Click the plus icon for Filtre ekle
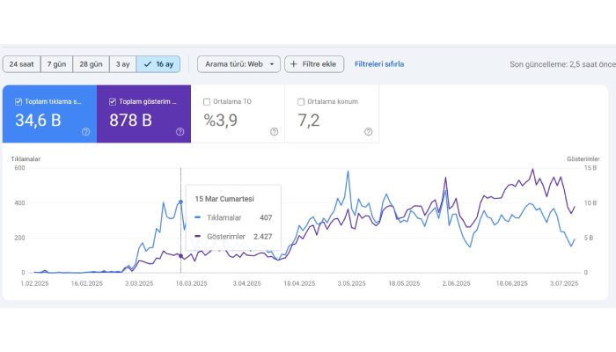This screenshot has height=352, width=616. 293,64
